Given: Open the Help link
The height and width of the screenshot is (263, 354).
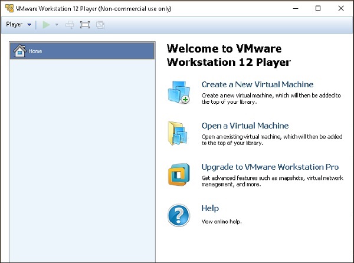Looking at the screenshot, I should pos(210,208).
